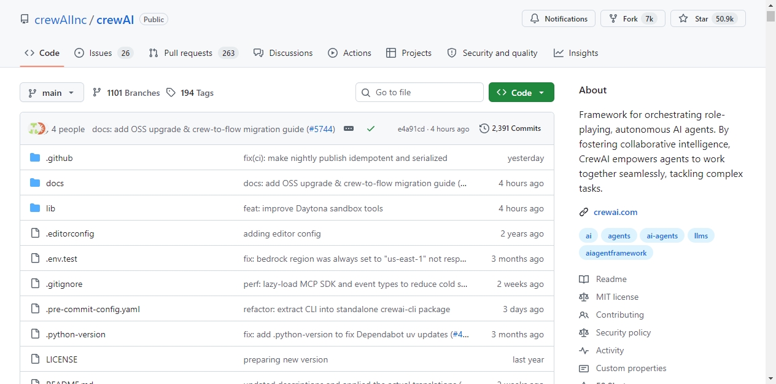776x384 pixels.
Task: Click the file icon beside .pre-commit-config.yaml
Action: click(35, 309)
